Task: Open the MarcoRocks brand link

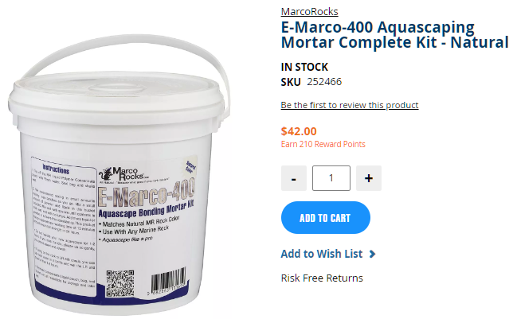Action: click(x=309, y=12)
